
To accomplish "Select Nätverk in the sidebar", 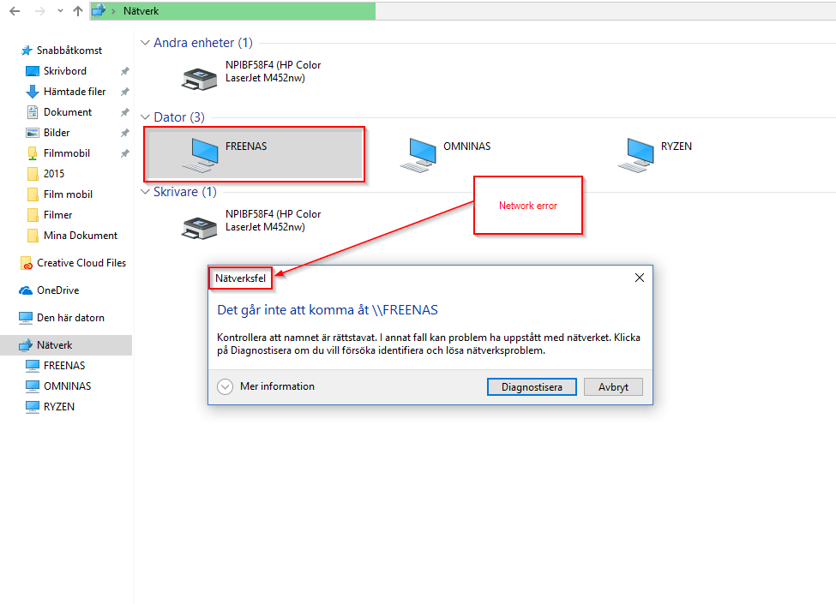I will pos(54,345).
